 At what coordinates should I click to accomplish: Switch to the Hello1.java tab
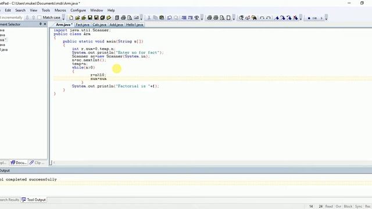(134, 24)
